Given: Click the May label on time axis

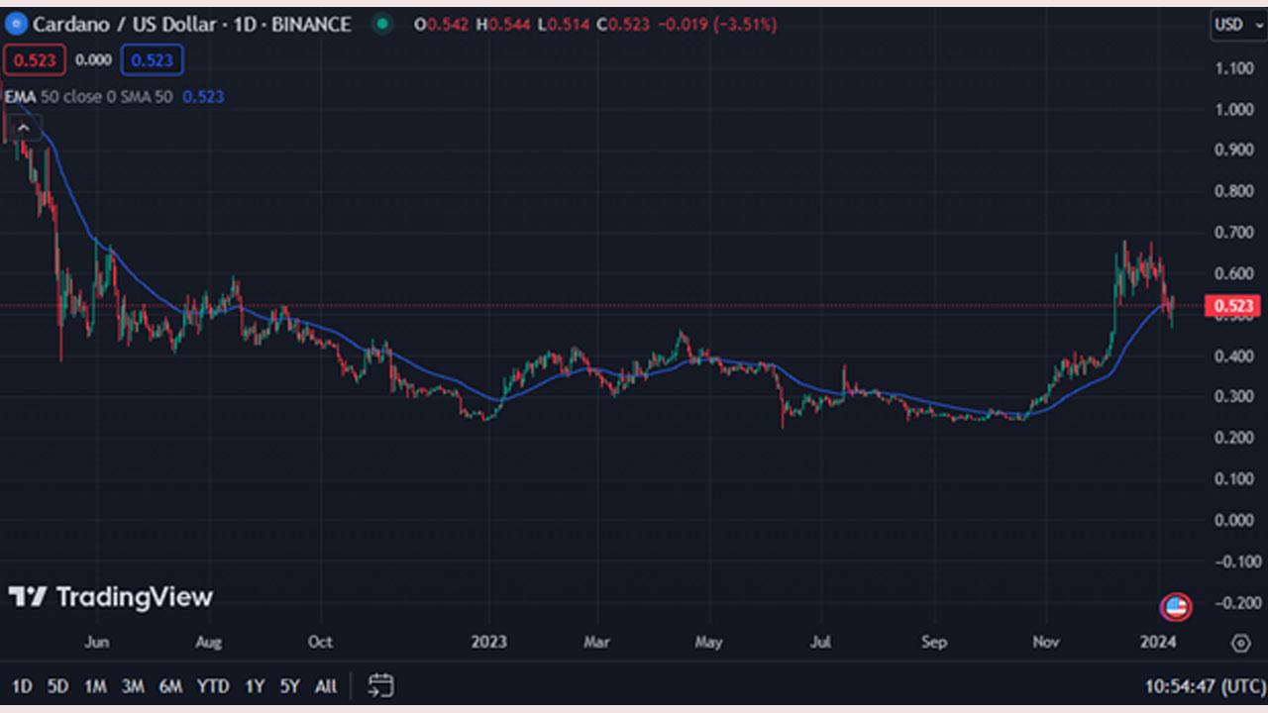Looking at the screenshot, I should pyautogui.click(x=708, y=642).
